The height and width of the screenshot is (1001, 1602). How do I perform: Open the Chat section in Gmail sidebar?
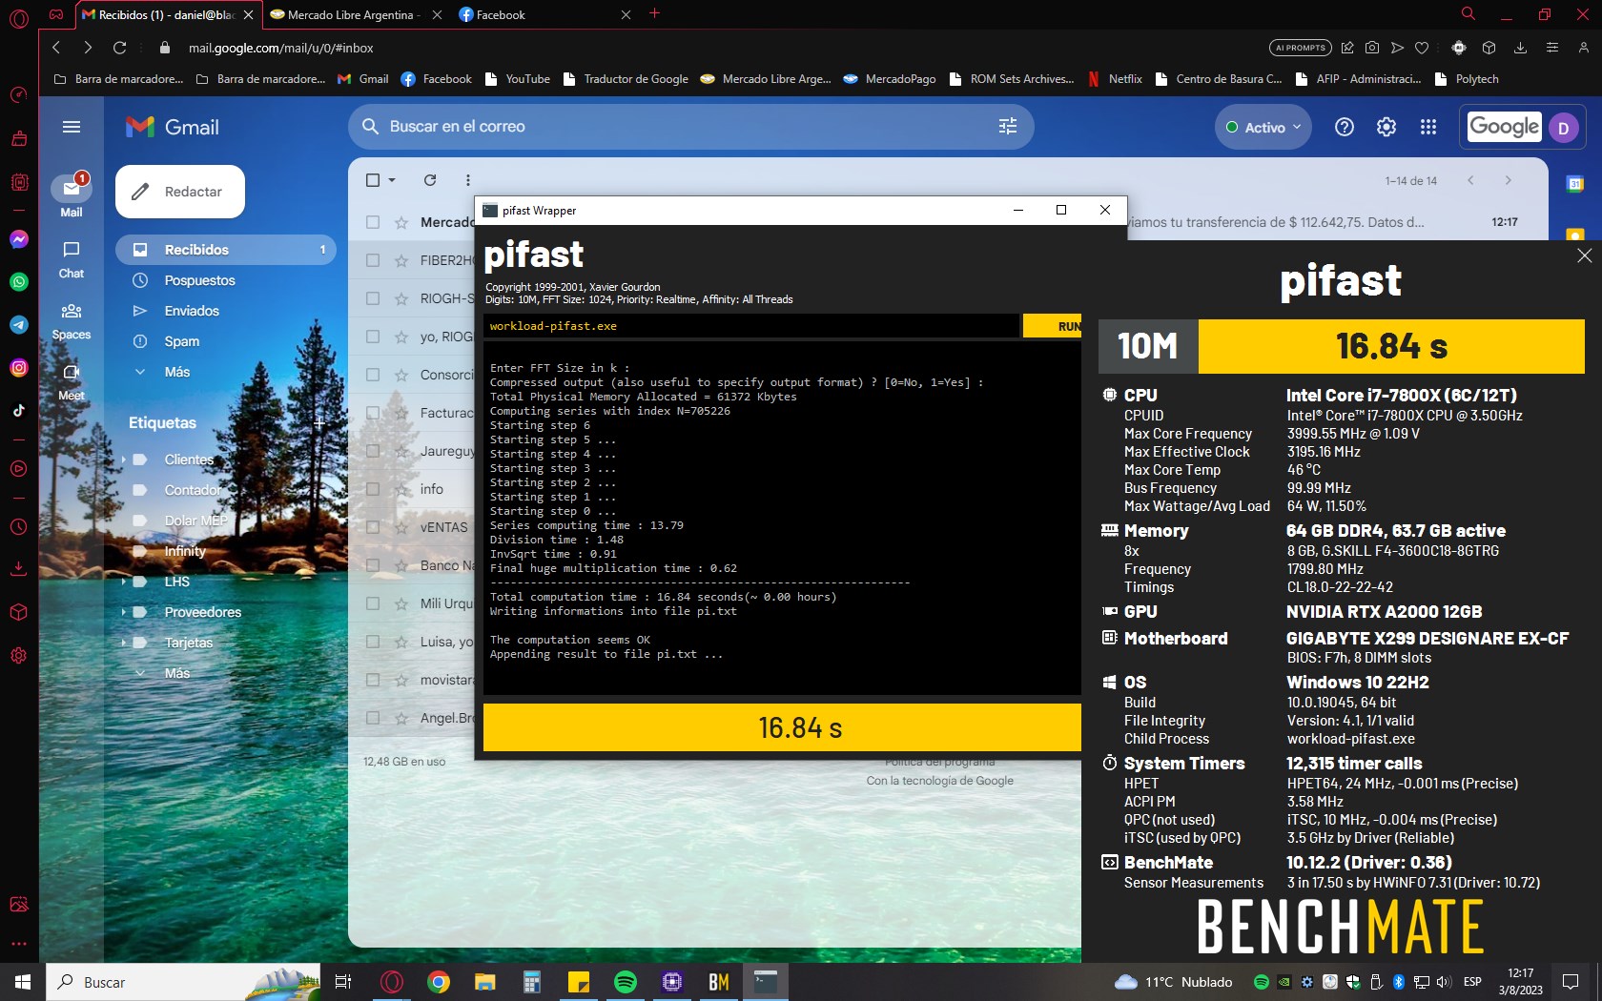coord(72,259)
